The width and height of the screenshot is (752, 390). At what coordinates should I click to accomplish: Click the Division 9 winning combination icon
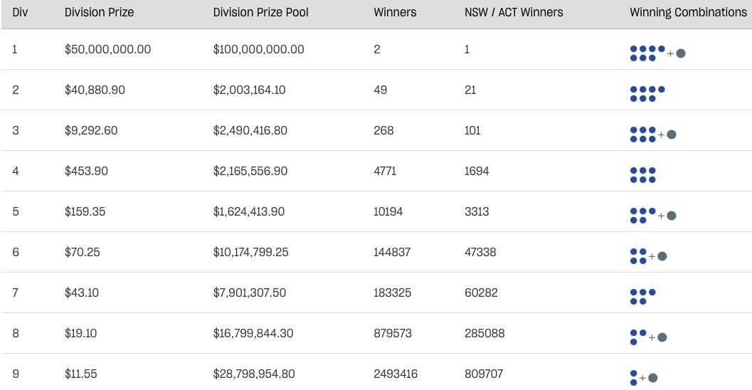(644, 378)
